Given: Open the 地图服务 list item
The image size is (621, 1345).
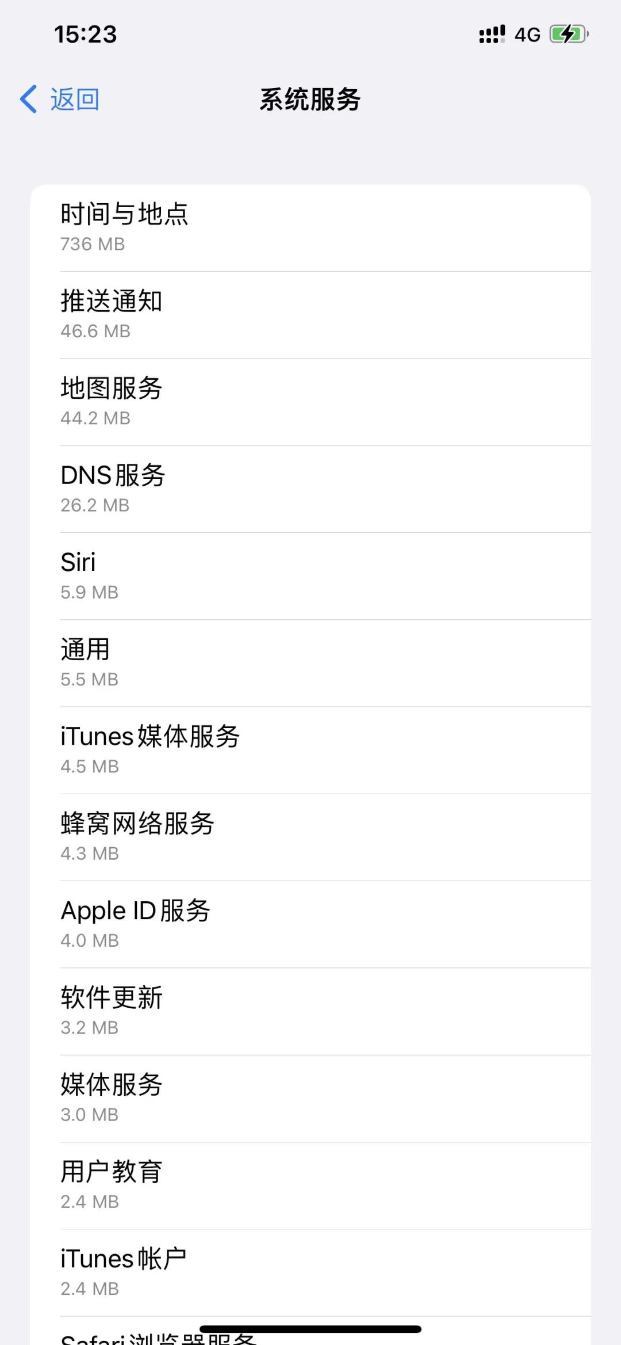Looking at the screenshot, I should (x=310, y=402).
